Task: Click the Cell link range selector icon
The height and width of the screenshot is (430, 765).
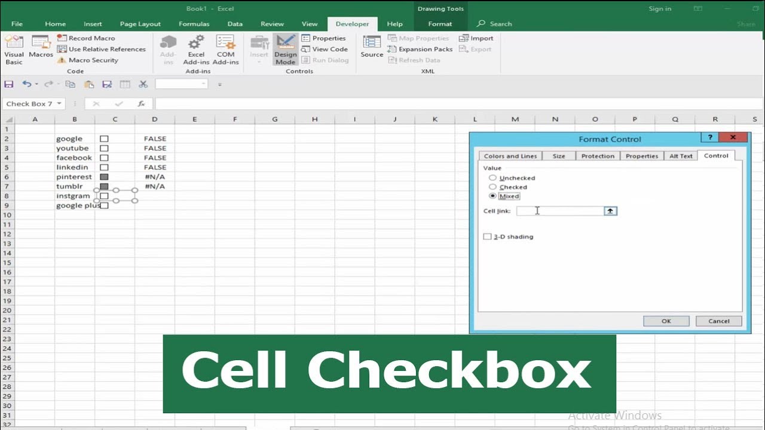Action: [x=610, y=211]
